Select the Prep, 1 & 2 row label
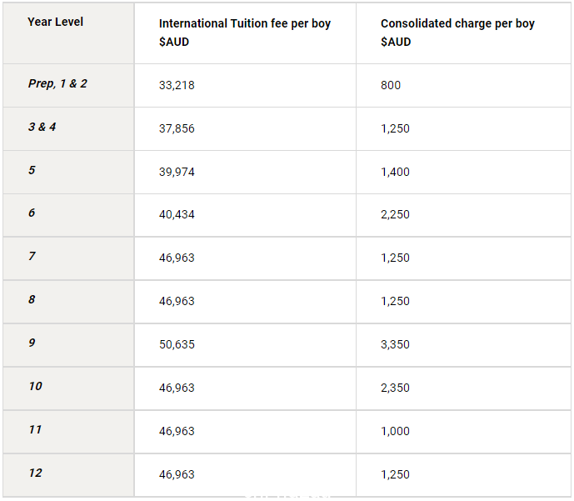574x501 pixels. (57, 83)
